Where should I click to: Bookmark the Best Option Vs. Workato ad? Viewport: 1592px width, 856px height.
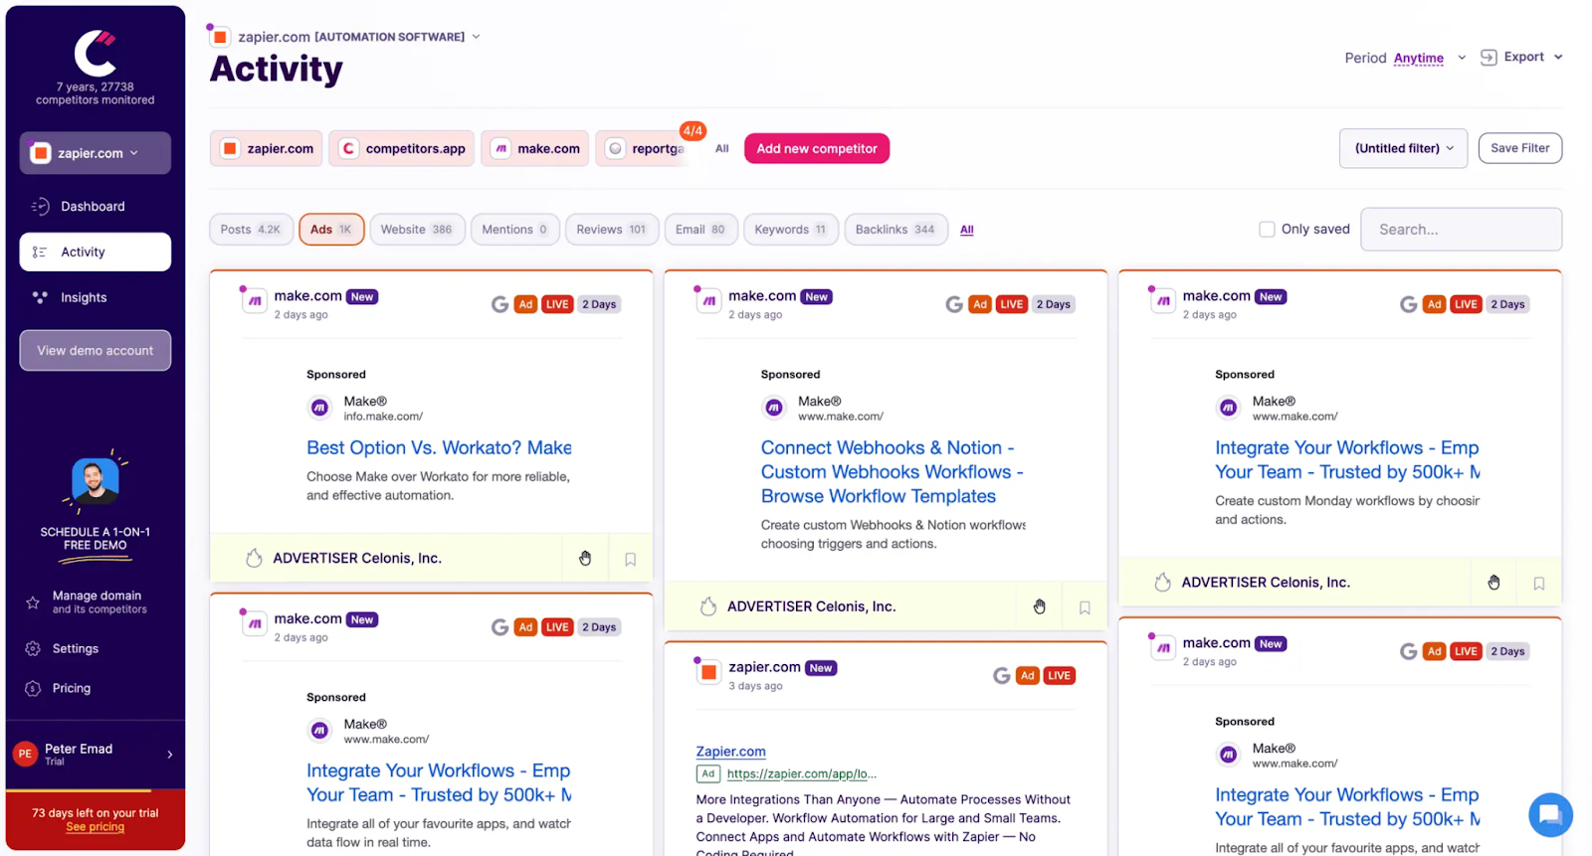coord(630,559)
